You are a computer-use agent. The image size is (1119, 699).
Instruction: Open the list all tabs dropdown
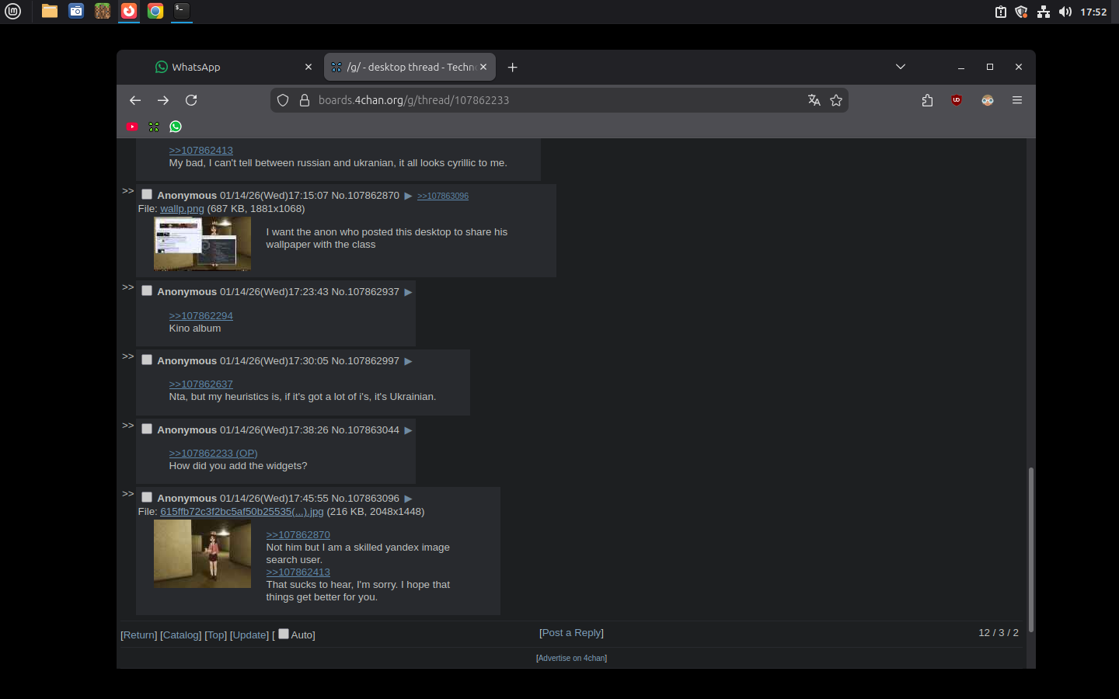point(901,67)
